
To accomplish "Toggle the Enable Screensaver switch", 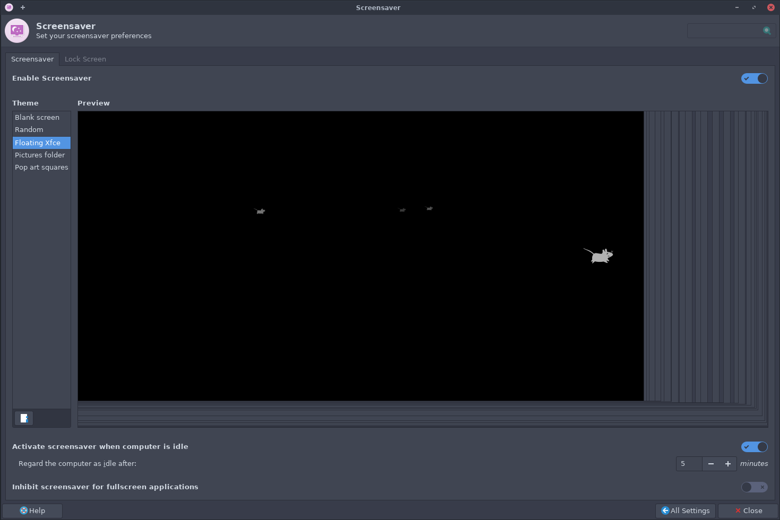I will click(x=754, y=78).
